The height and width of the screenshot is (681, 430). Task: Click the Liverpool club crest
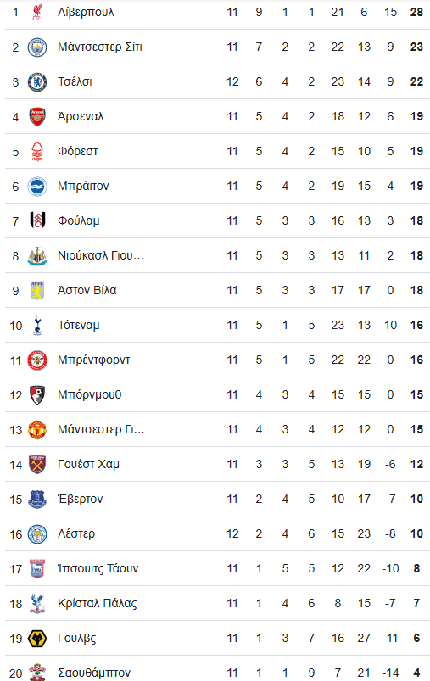tap(37, 12)
